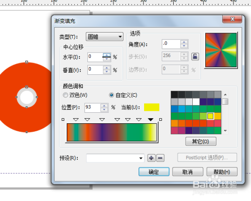
Task: Select the 双色 radio button
Action: coord(65,95)
